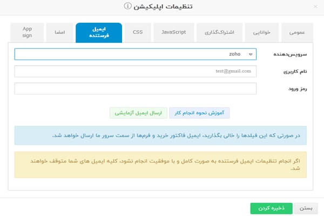Switch to the عمومی tab
The height and width of the screenshot is (216, 324).
pyautogui.click(x=296, y=32)
